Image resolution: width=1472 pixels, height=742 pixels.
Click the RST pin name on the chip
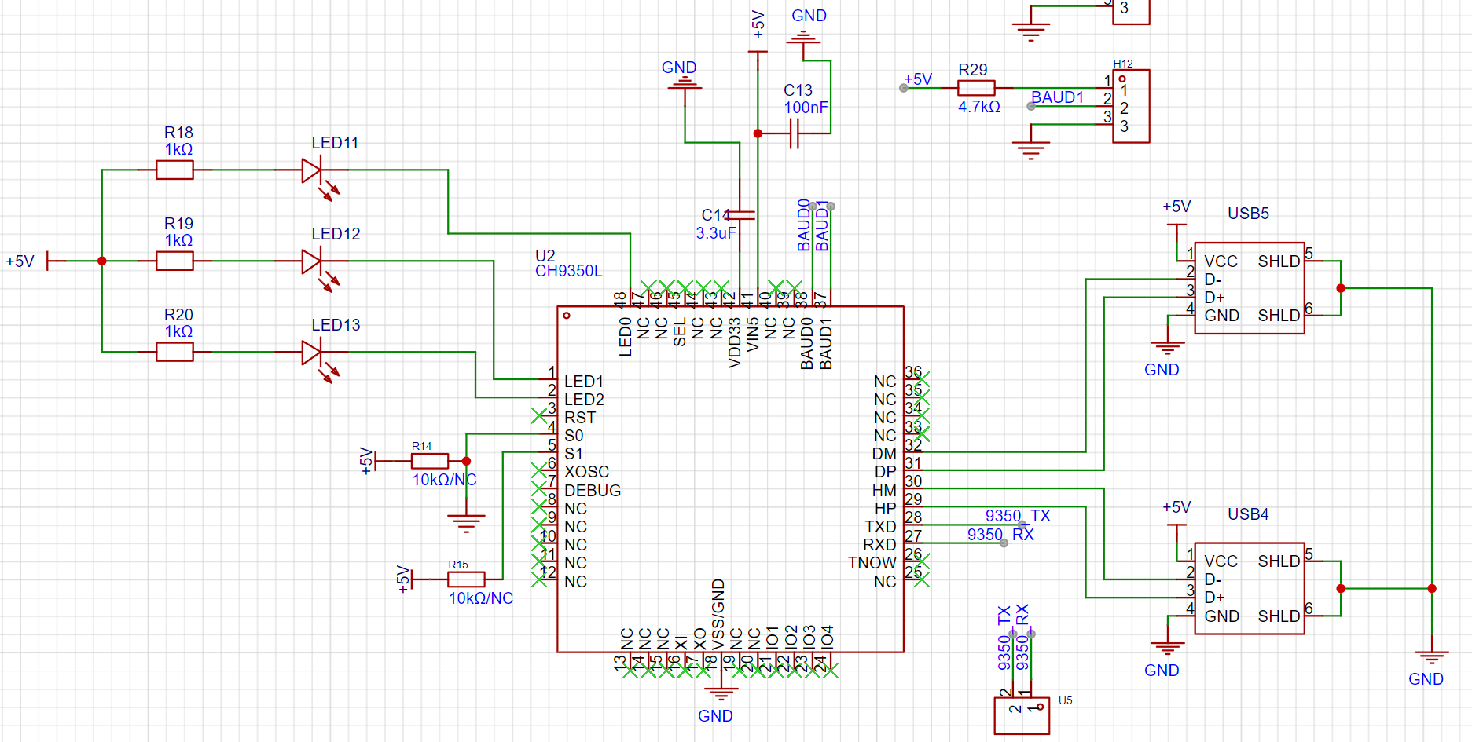pos(580,418)
